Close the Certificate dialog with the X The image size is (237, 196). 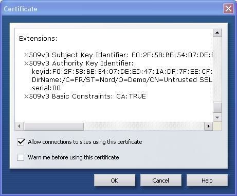pyautogui.click(x=228, y=8)
